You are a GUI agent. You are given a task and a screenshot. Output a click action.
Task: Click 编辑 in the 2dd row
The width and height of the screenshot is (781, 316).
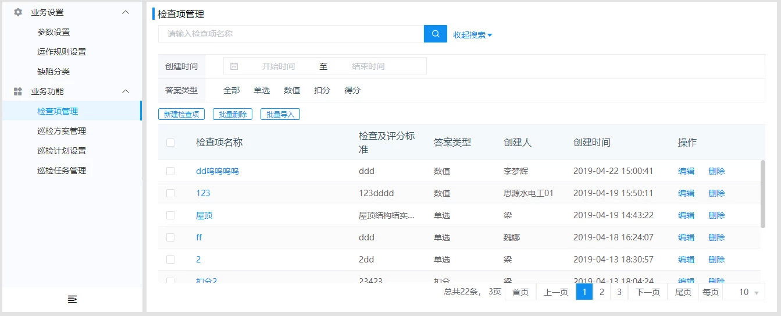[686, 260]
